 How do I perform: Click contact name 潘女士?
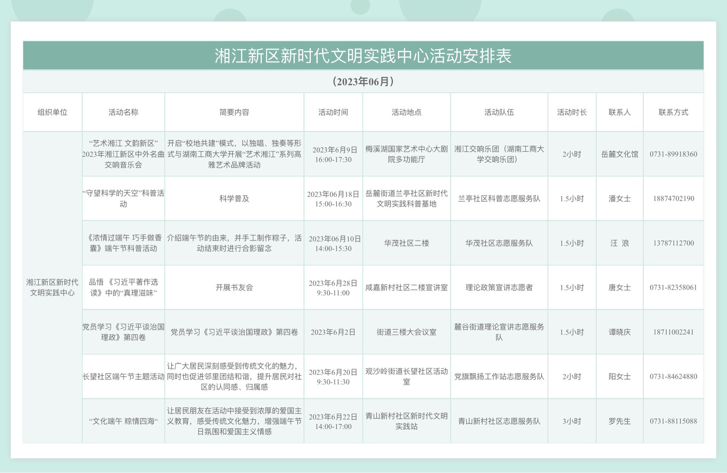(x=620, y=198)
